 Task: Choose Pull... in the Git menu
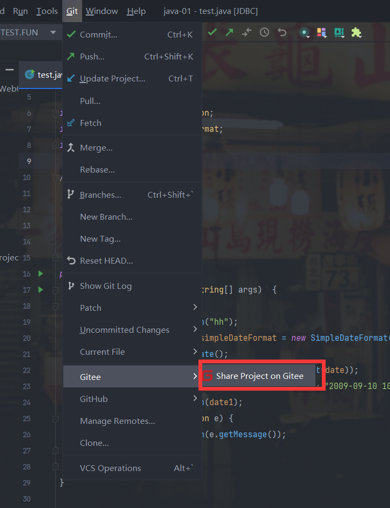pyautogui.click(x=133, y=101)
